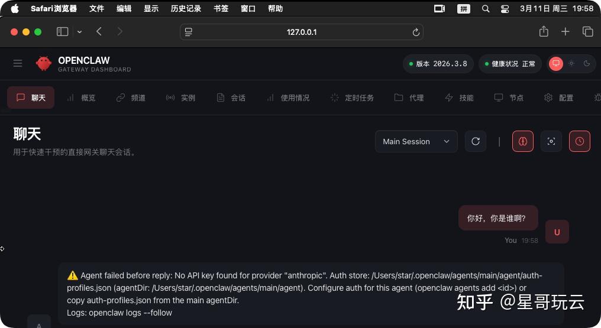601x328 pixels.
Task: Switch to the 代理 tab
Action: pos(409,98)
